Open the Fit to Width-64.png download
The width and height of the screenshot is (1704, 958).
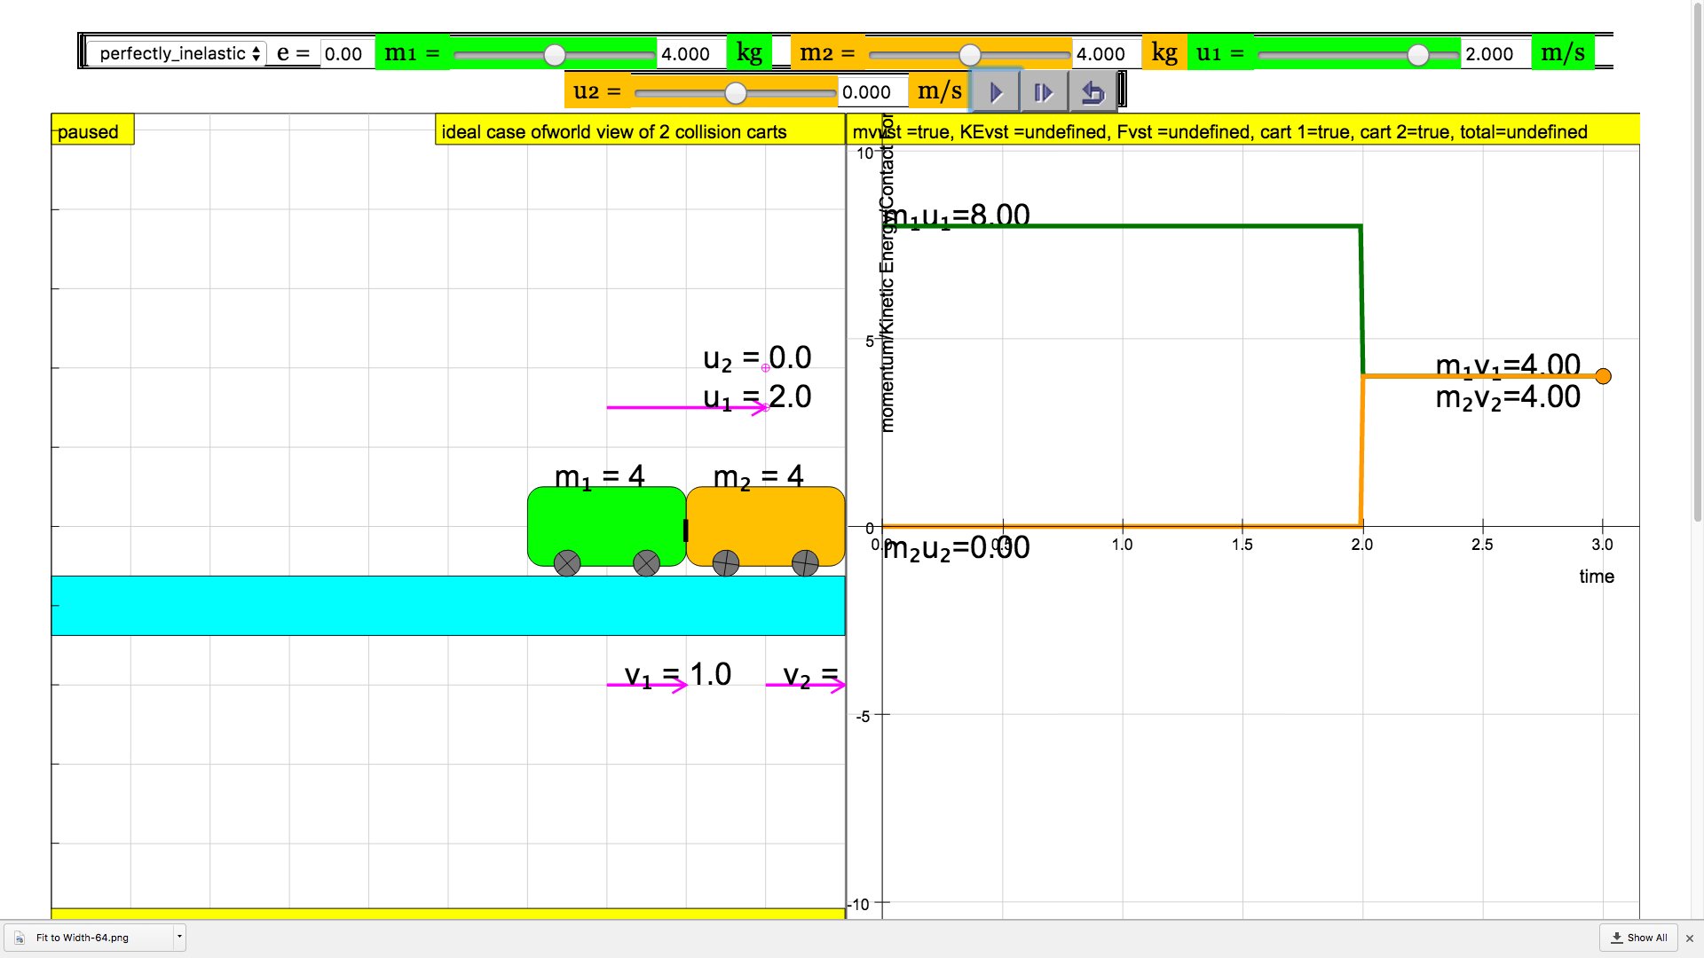click(82, 938)
